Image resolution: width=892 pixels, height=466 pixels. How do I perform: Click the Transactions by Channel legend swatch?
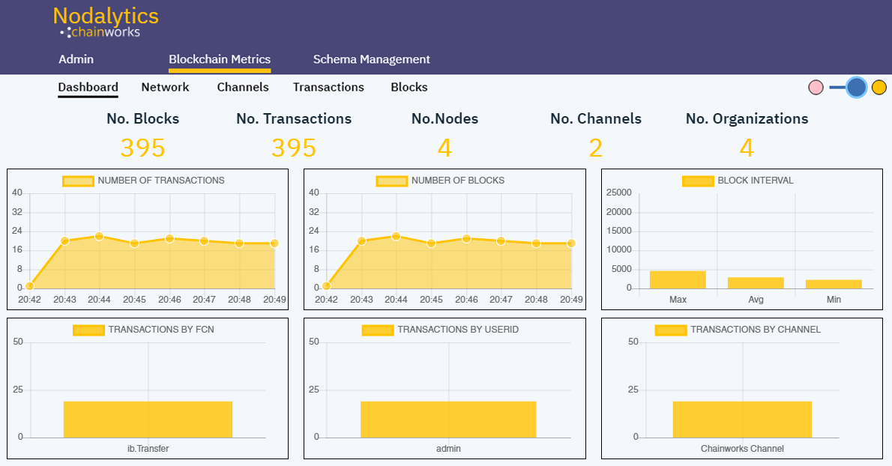tap(671, 330)
